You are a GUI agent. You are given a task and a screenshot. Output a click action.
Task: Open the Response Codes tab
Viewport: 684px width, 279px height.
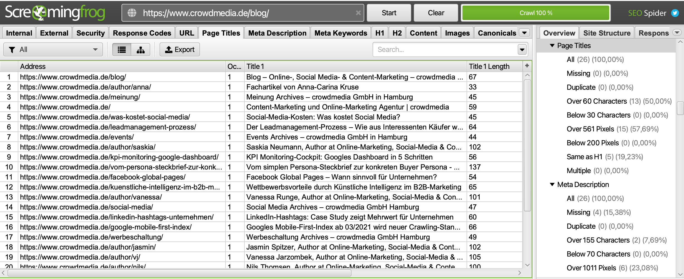click(x=142, y=33)
